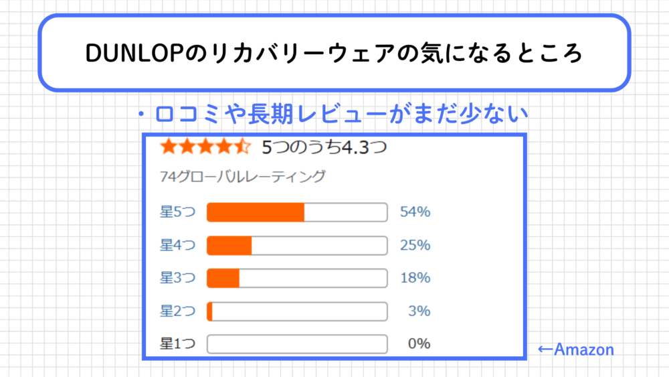Click the 3-star rating histogram bar
The width and height of the screenshot is (669, 377).
pyautogui.click(x=297, y=279)
